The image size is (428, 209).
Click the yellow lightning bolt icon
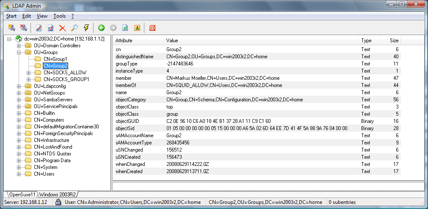(x=86, y=28)
